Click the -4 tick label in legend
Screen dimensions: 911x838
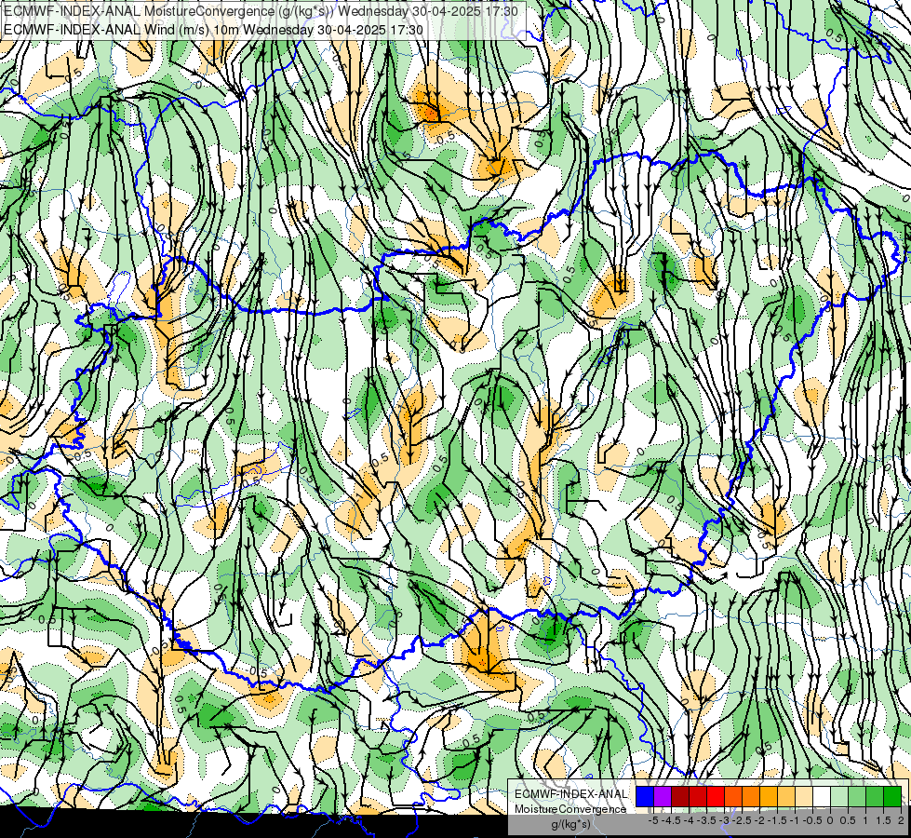click(689, 820)
